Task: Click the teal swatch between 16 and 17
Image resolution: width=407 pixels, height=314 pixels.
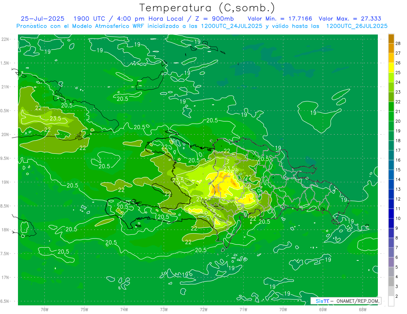Action: point(391,155)
